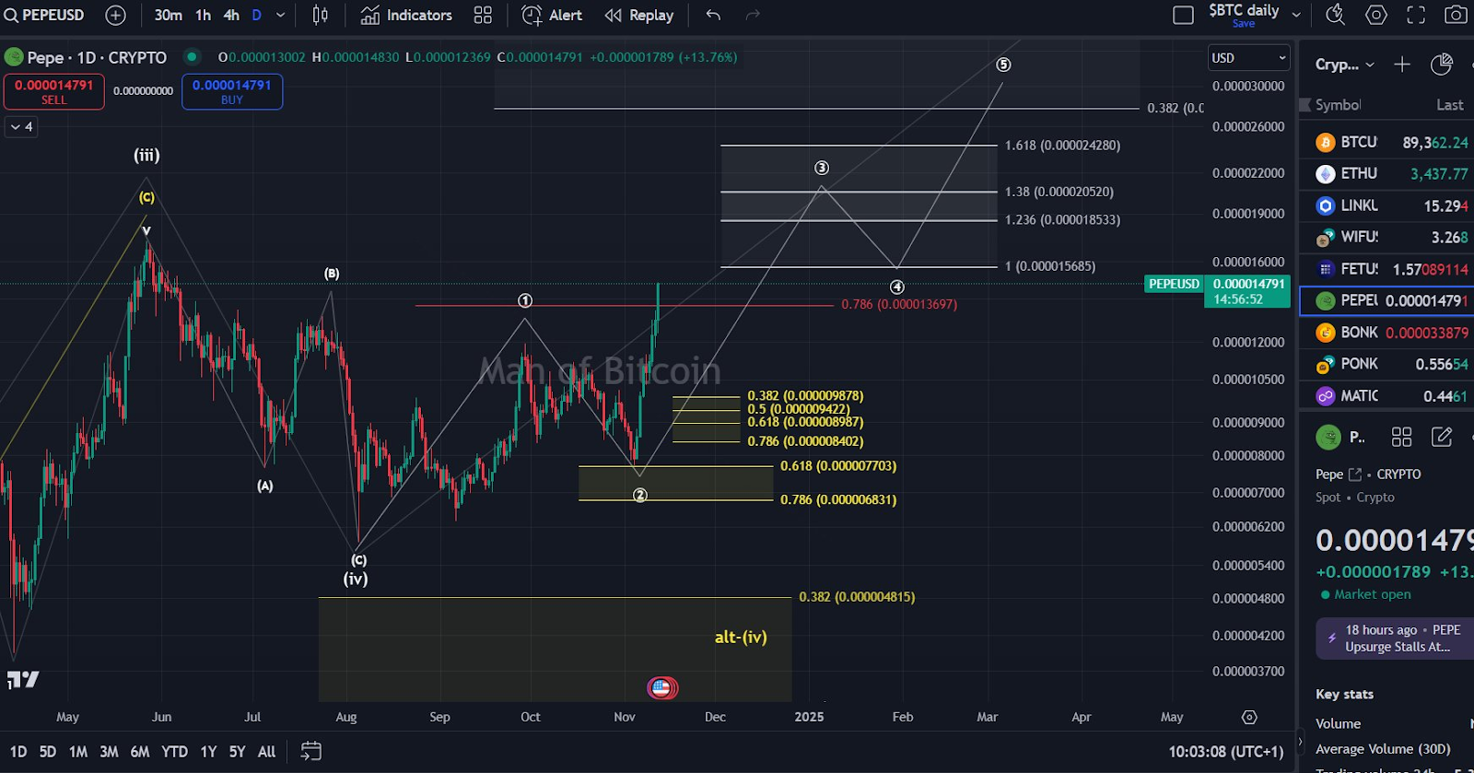Viewport: 1474px width, 773px height.
Task: Set chart range to YTD
Action: pos(175,752)
